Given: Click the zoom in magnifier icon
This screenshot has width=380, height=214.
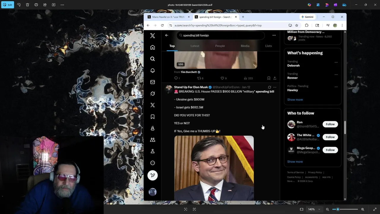Looking at the screenshot, I should pos(362,209).
